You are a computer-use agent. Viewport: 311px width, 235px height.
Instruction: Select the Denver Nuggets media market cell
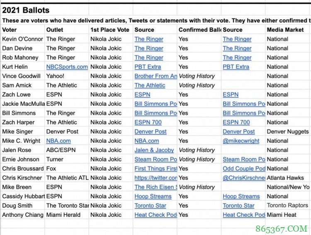(287, 132)
